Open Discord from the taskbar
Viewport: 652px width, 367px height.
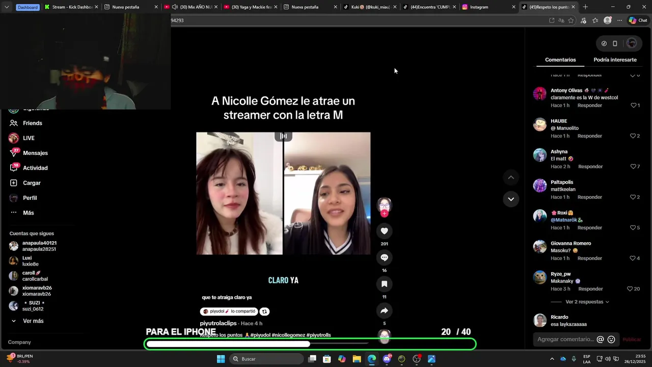pyautogui.click(x=387, y=359)
